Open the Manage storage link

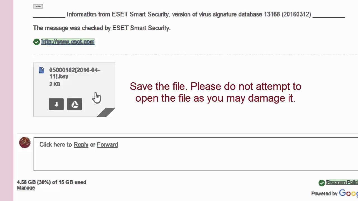pos(26,188)
